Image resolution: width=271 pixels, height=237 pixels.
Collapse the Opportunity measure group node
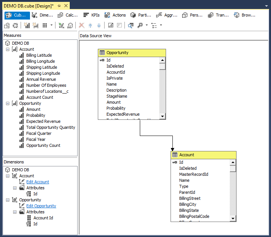click(8, 103)
